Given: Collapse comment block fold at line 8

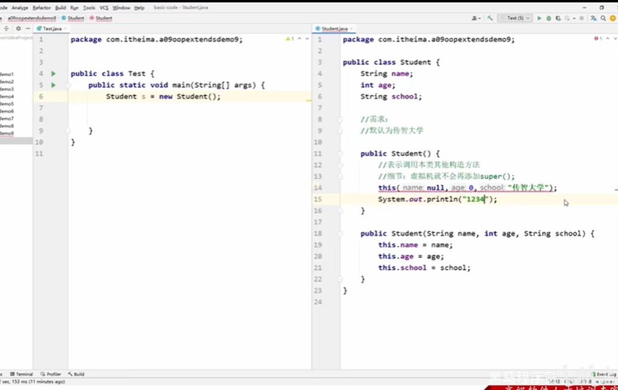Looking at the screenshot, I should pyautogui.click(x=340, y=119).
